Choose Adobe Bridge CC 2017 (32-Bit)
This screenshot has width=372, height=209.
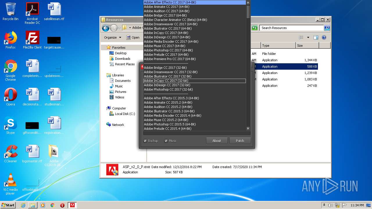(x=195, y=68)
